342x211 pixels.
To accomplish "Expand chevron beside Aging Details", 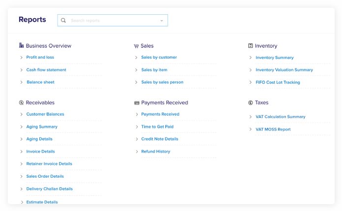I will (21, 139).
